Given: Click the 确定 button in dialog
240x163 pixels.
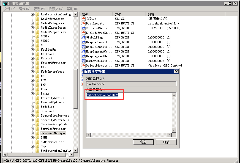Looking at the screenshot, I should point(143,142).
